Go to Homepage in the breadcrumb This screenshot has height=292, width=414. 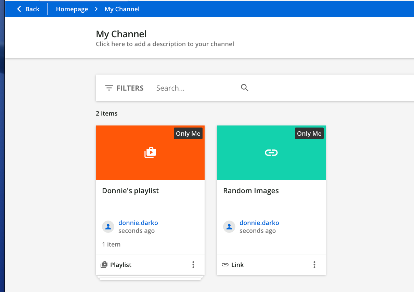click(x=72, y=9)
